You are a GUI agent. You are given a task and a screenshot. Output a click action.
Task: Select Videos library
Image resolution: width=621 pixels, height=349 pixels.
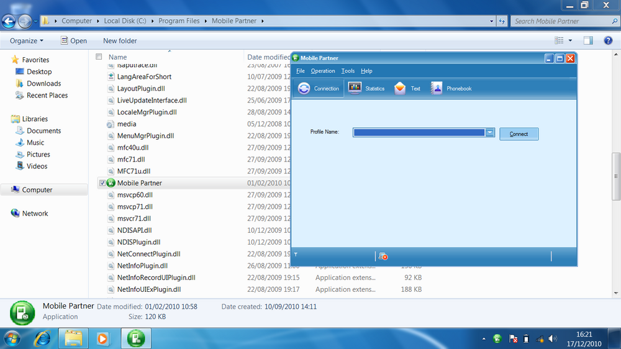[x=37, y=166]
